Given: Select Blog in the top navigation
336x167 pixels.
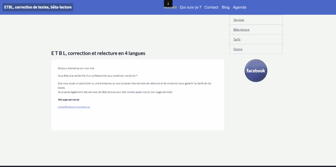Looking at the screenshot, I should pyautogui.click(x=225, y=7).
